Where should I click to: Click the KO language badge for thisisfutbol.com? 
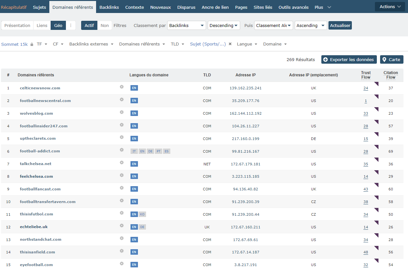[x=142, y=214]
